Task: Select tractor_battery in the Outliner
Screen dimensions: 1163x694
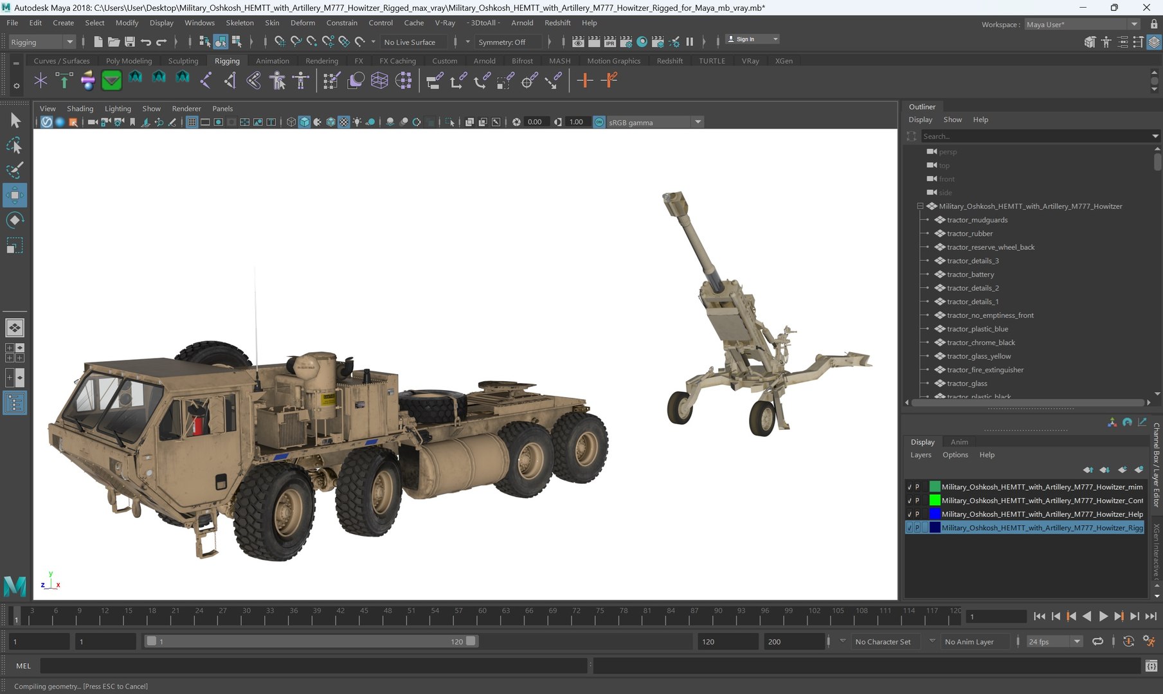Action: pyautogui.click(x=969, y=274)
